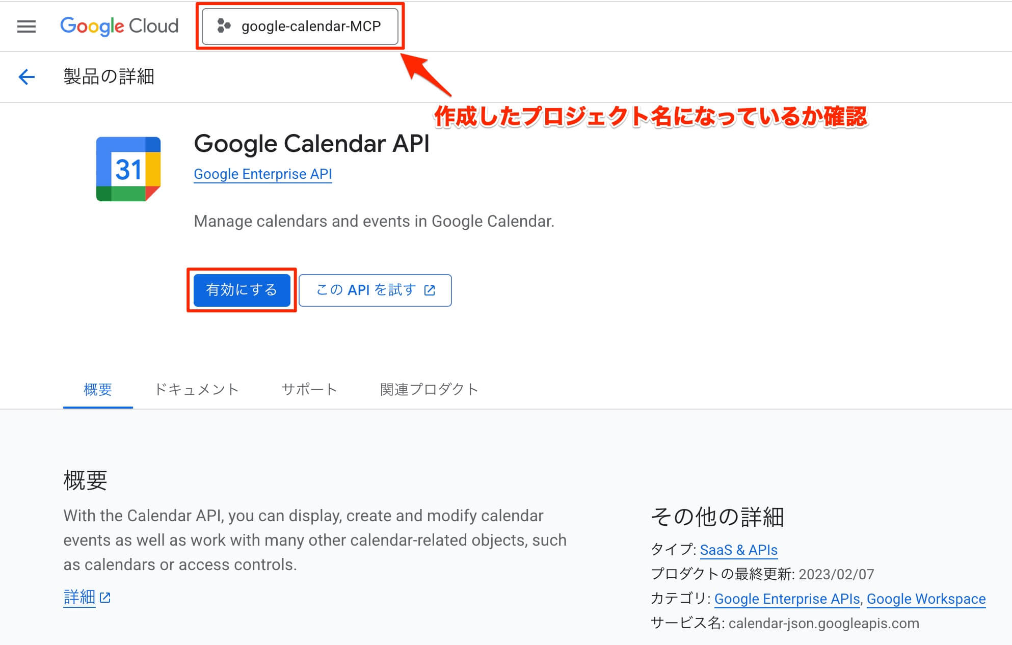Select the 概要 tab
Image resolution: width=1012 pixels, height=645 pixels.
tap(98, 390)
